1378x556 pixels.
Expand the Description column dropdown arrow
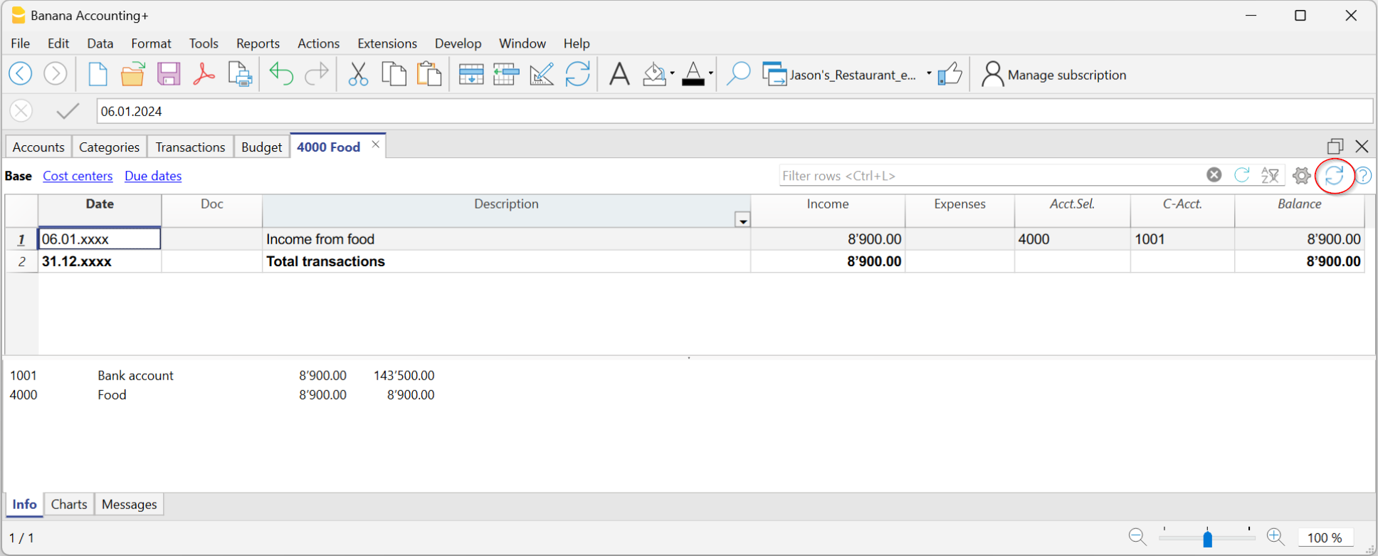[742, 221]
